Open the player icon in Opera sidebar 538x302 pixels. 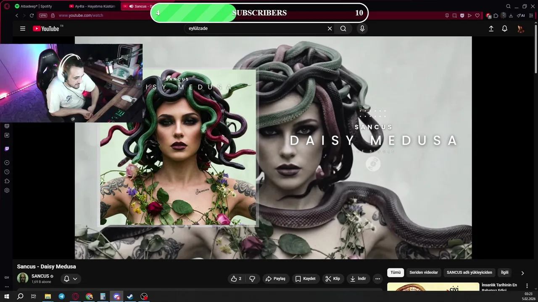(x=7, y=163)
